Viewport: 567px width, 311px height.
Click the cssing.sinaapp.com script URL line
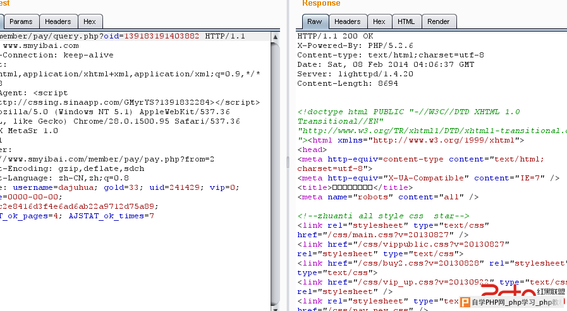pos(130,102)
